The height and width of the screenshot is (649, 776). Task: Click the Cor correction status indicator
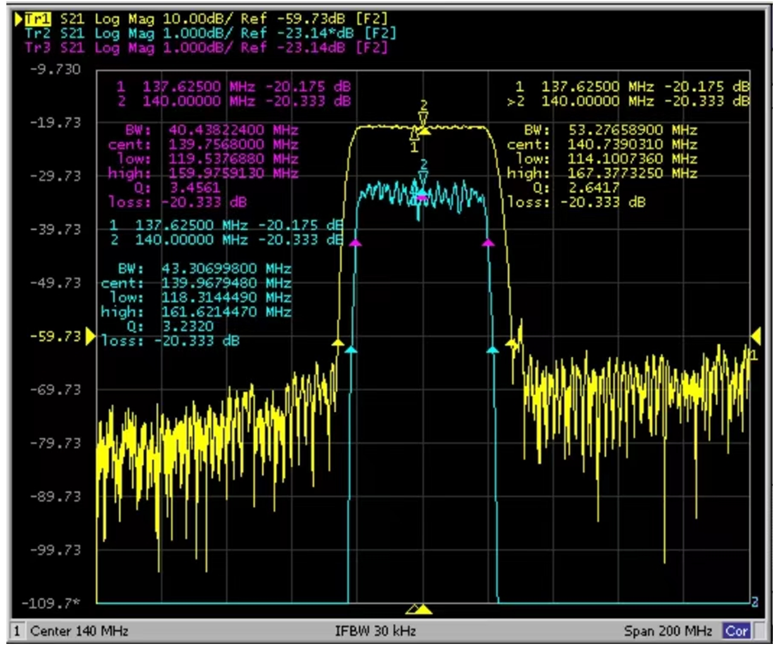pyautogui.click(x=736, y=631)
